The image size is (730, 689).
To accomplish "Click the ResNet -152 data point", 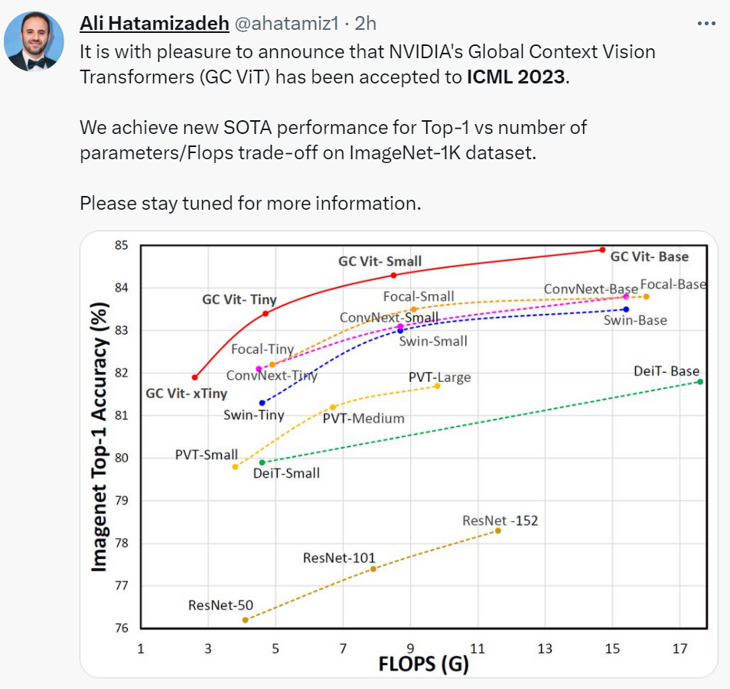I will click(x=498, y=530).
